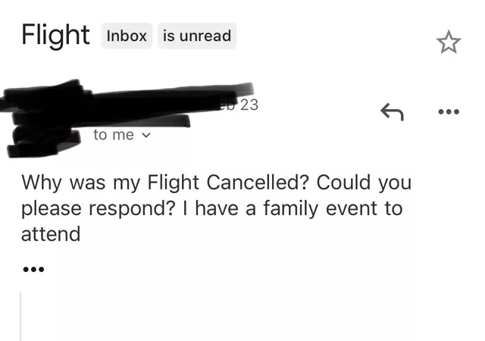Click "family event" text in the message
Viewport: 485px width, 341px height.
[x=321, y=208]
